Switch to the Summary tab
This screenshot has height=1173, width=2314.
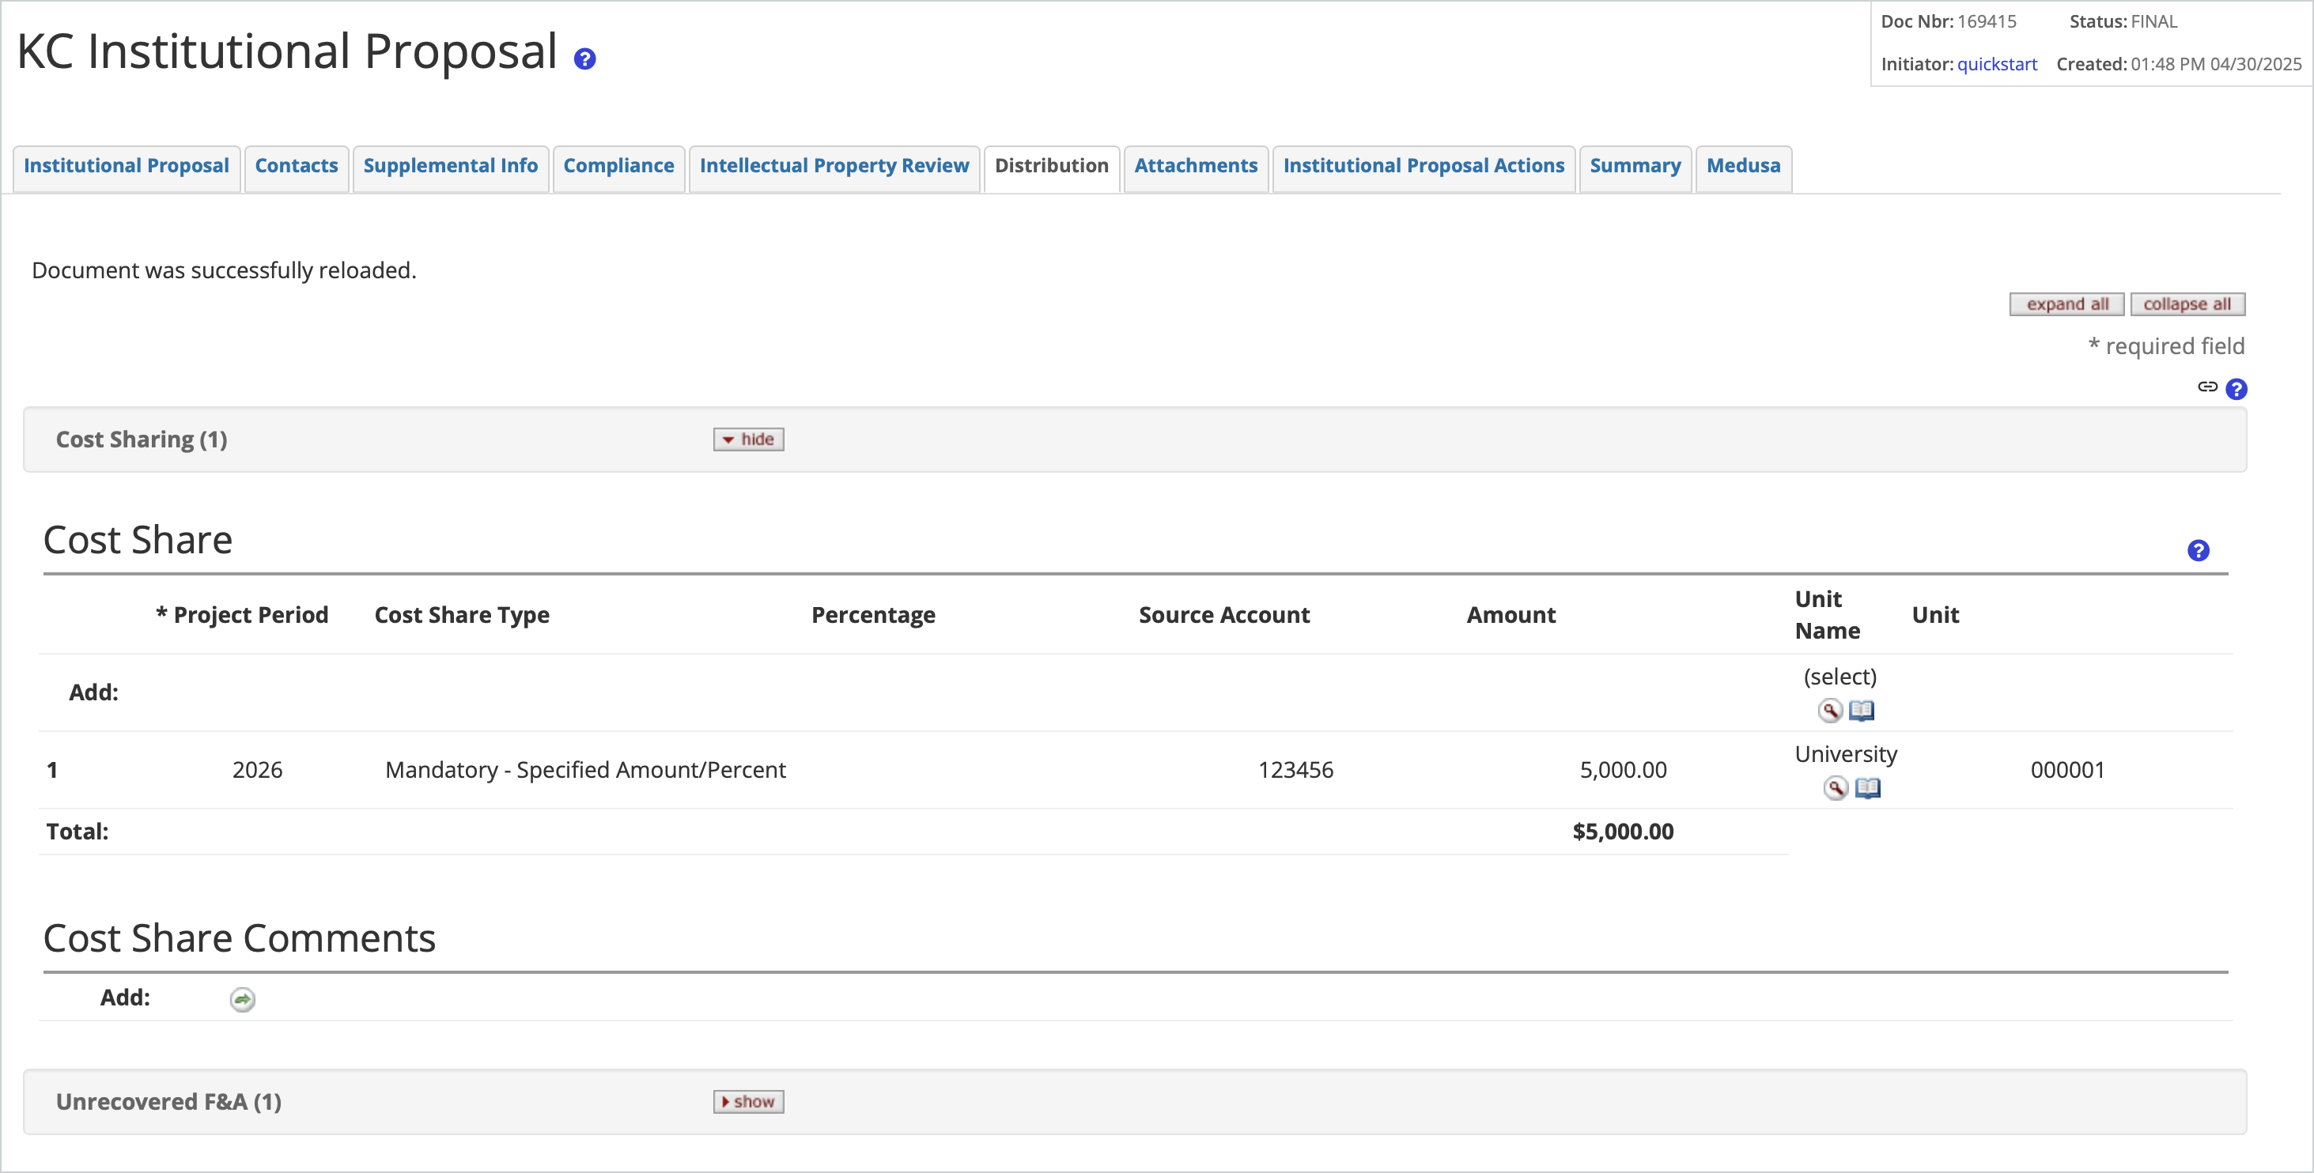click(x=1635, y=166)
